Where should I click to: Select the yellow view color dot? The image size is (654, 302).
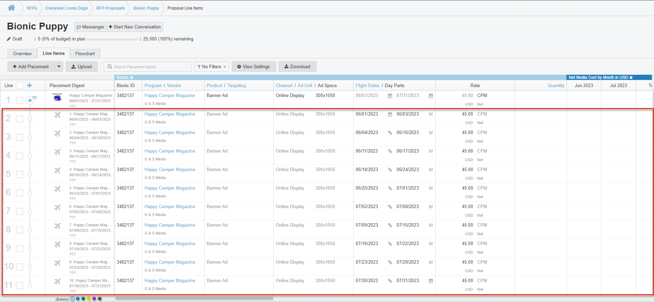point(89,299)
